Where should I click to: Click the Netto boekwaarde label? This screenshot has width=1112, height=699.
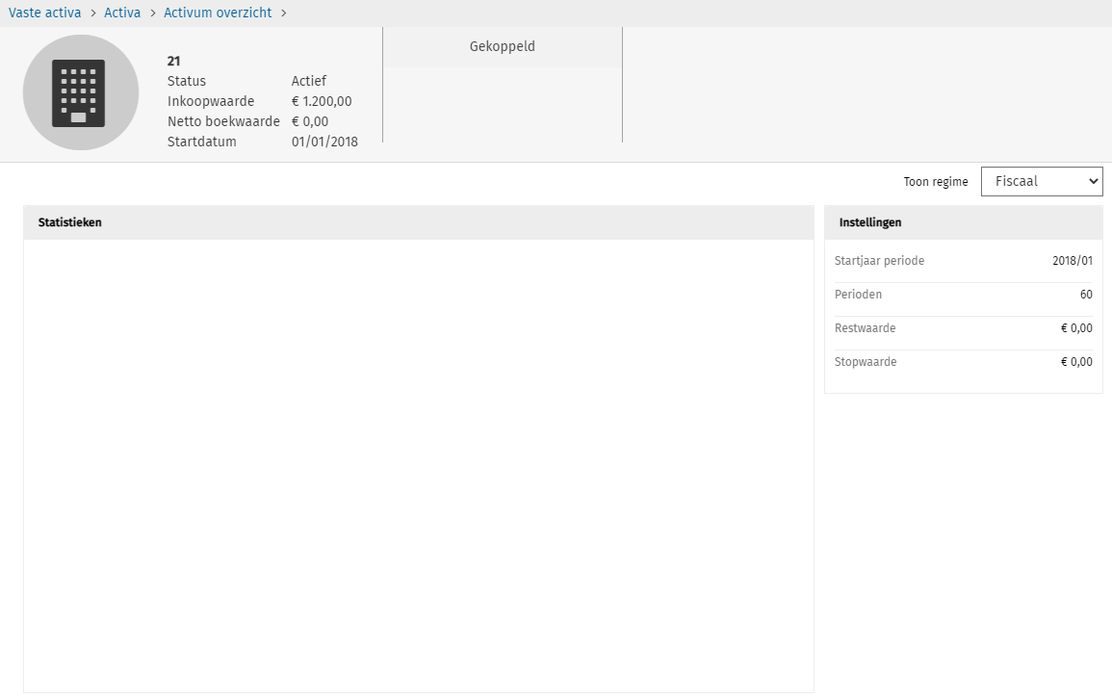(223, 121)
